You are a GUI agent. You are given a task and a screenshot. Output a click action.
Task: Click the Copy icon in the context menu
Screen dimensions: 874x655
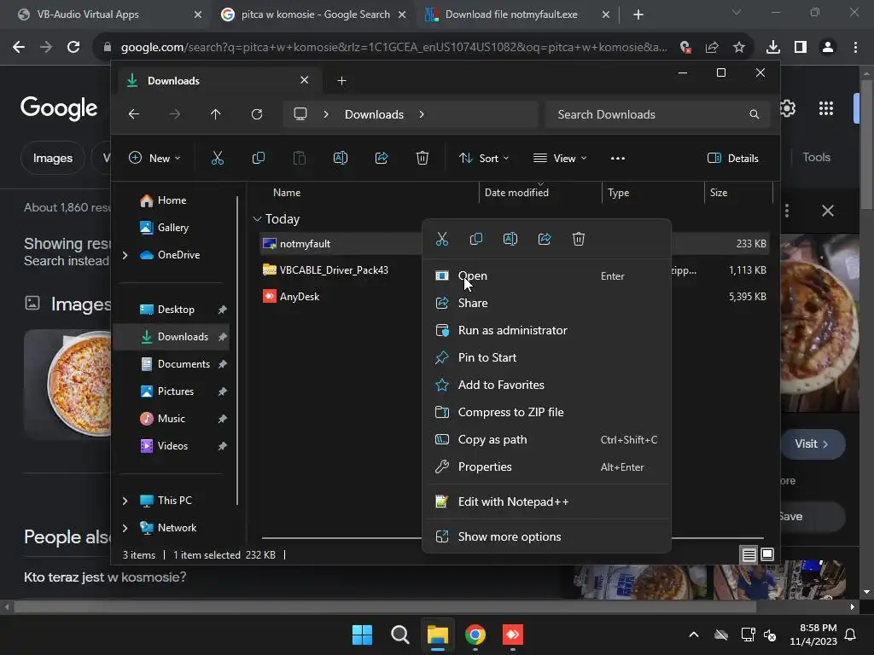(x=476, y=240)
